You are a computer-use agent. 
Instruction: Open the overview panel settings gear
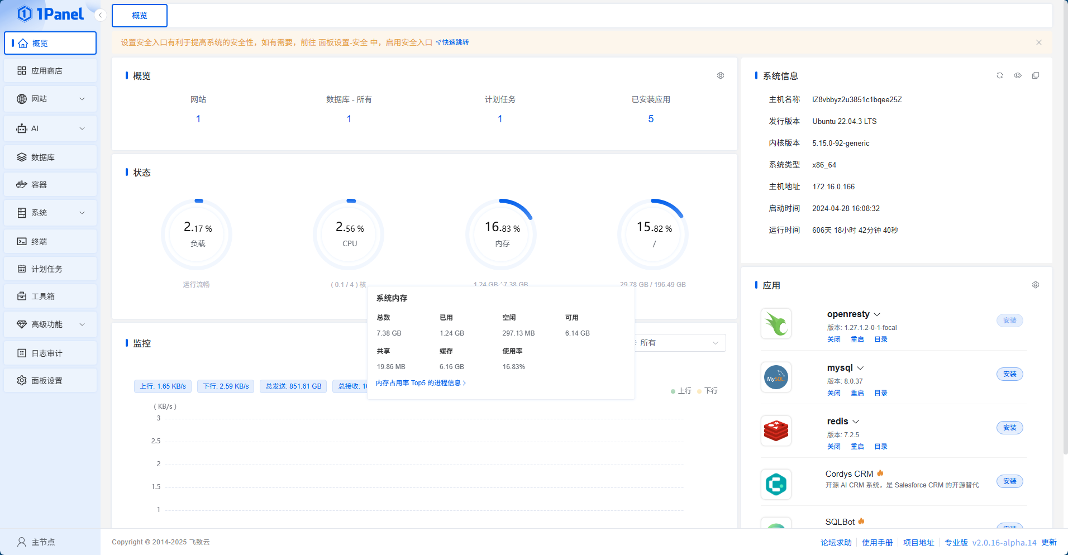[721, 75]
